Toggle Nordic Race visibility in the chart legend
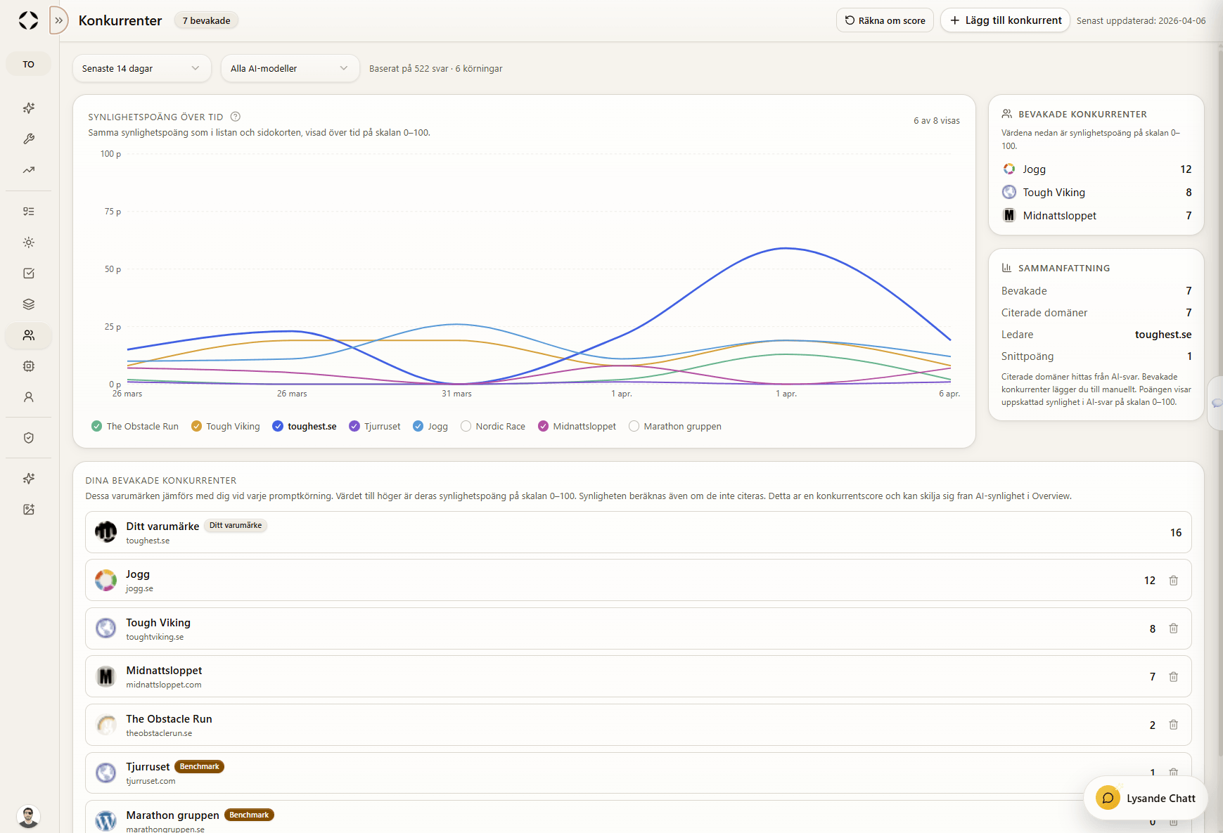Screen dimensions: 1223x833 (x=466, y=426)
